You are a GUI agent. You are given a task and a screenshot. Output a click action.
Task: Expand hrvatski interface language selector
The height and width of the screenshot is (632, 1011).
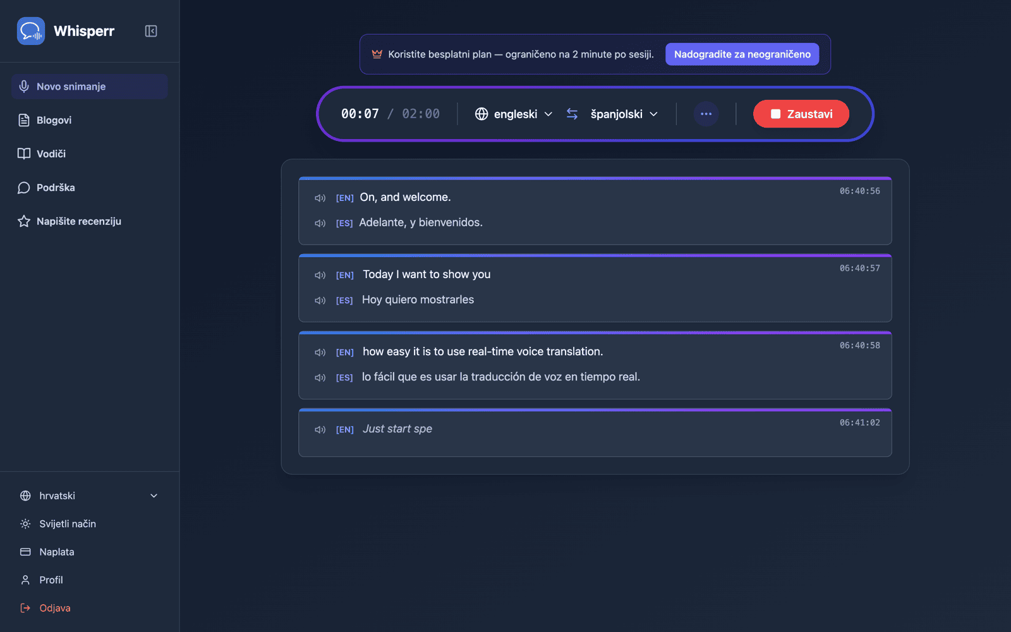pyautogui.click(x=89, y=496)
